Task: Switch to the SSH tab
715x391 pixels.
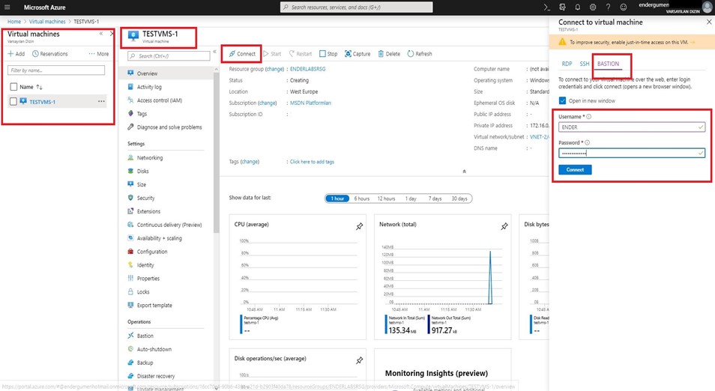Action: (584, 64)
